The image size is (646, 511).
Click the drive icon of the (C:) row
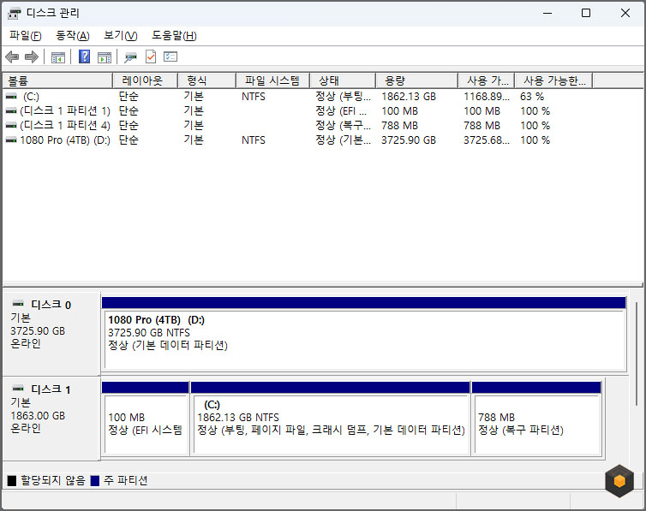(x=11, y=96)
